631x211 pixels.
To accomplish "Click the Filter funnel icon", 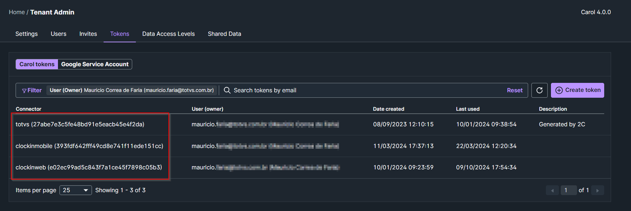I will pyautogui.click(x=24, y=90).
